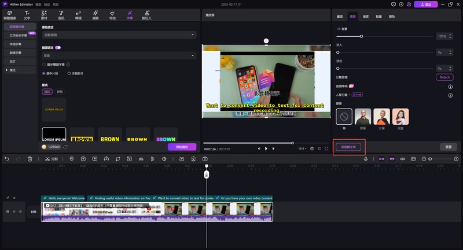Click the marker shield icon in timeline toolbar
The image size is (463, 250).
point(71,159)
